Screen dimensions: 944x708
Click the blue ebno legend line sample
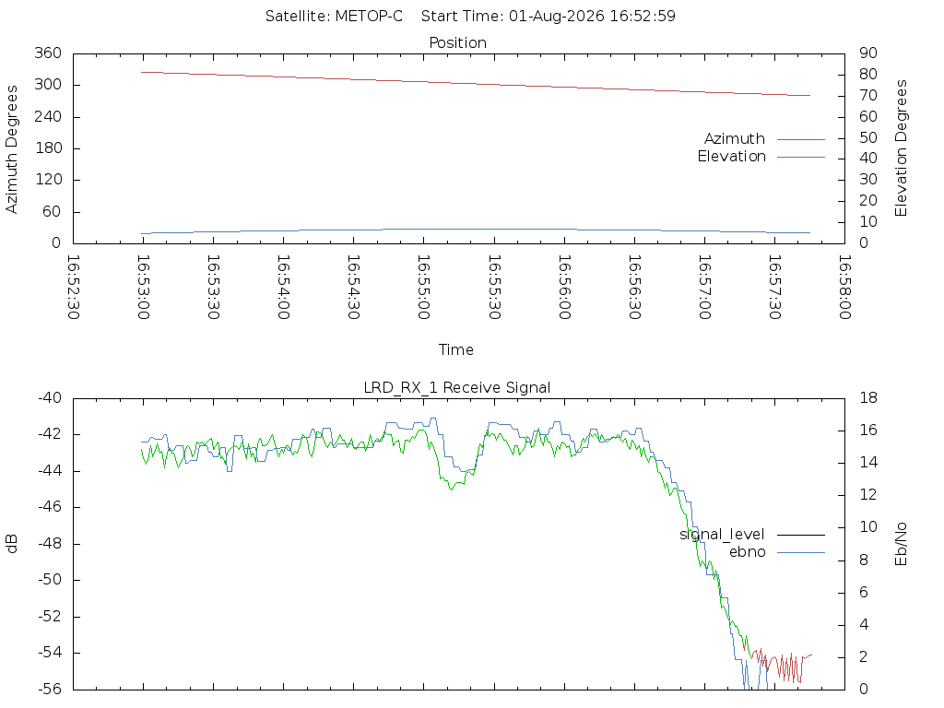(801, 553)
